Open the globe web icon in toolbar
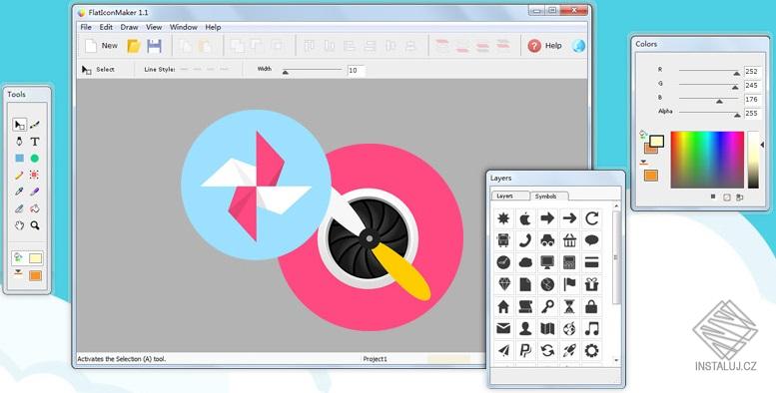This screenshot has width=776, height=393. click(x=578, y=46)
